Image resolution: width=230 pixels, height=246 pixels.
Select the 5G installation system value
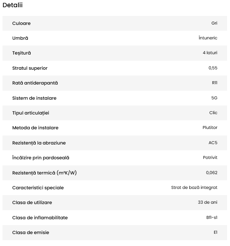(x=214, y=98)
